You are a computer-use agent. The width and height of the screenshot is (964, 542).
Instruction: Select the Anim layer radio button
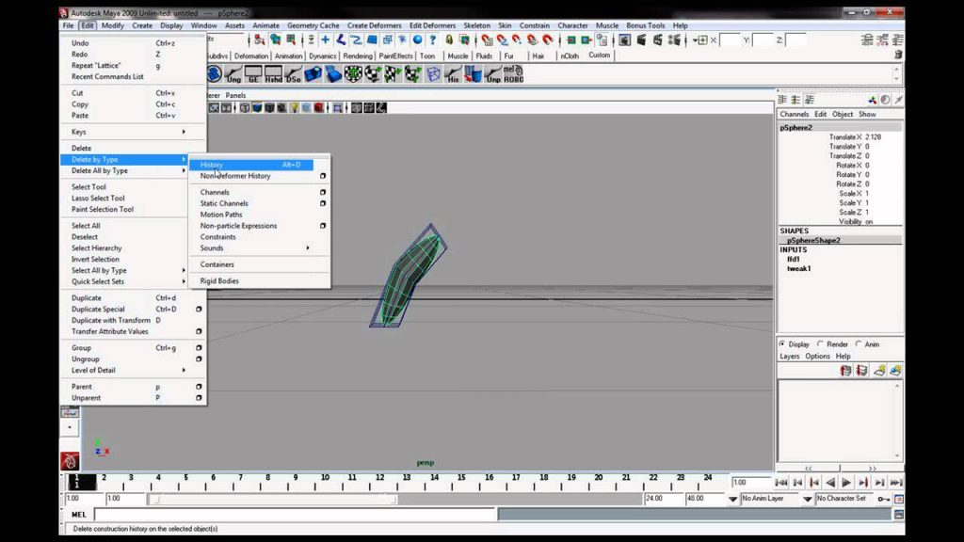pyautogui.click(x=859, y=344)
